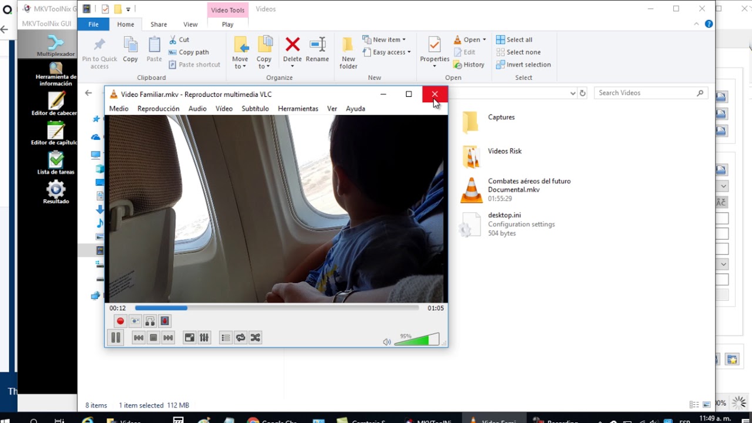This screenshot has height=423, width=752.
Task: Open VLC Ayuda menu
Action: coord(355,109)
